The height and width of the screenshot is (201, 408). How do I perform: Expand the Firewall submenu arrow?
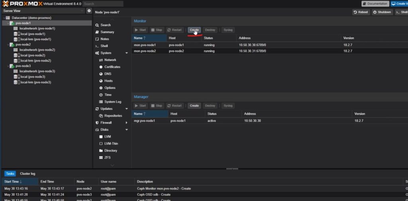tap(127, 123)
